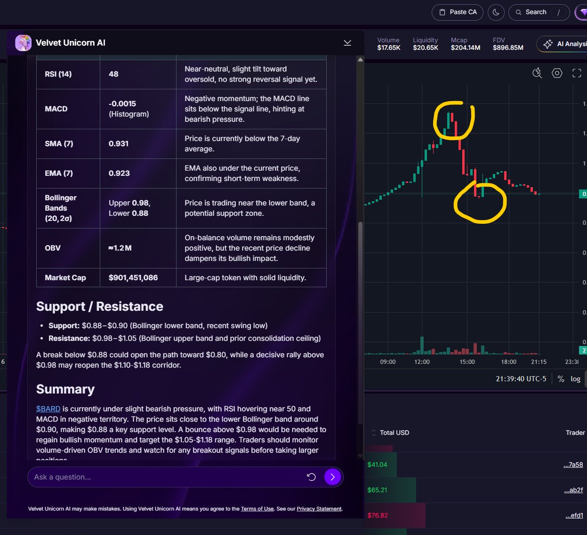Click the Bollinger Bands row label
Image resolution: width=587 pixels, height=535 pixels.
60,208
